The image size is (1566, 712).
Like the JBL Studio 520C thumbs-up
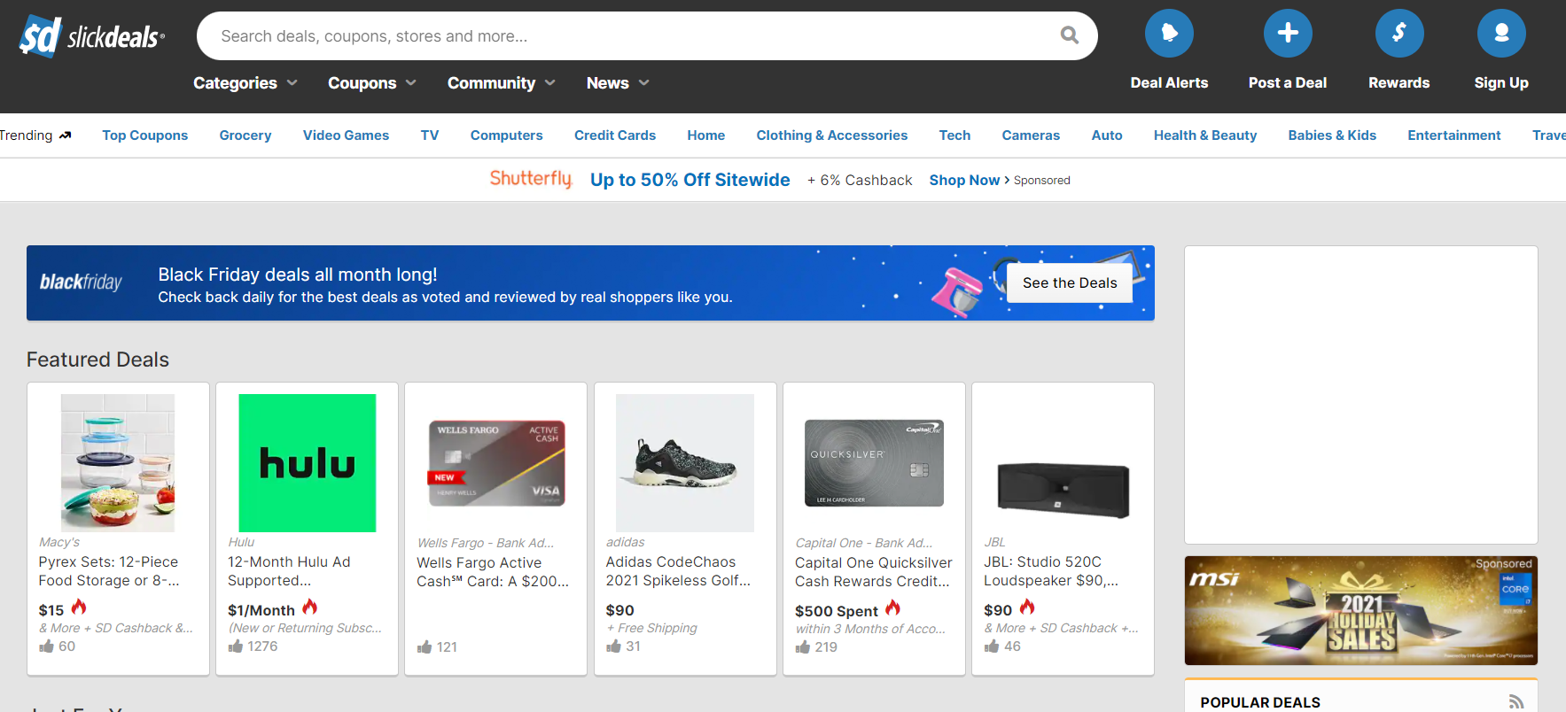tap(992, 646)
